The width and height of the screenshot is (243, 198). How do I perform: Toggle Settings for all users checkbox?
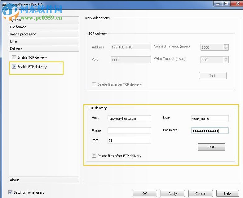coord(11,192)
